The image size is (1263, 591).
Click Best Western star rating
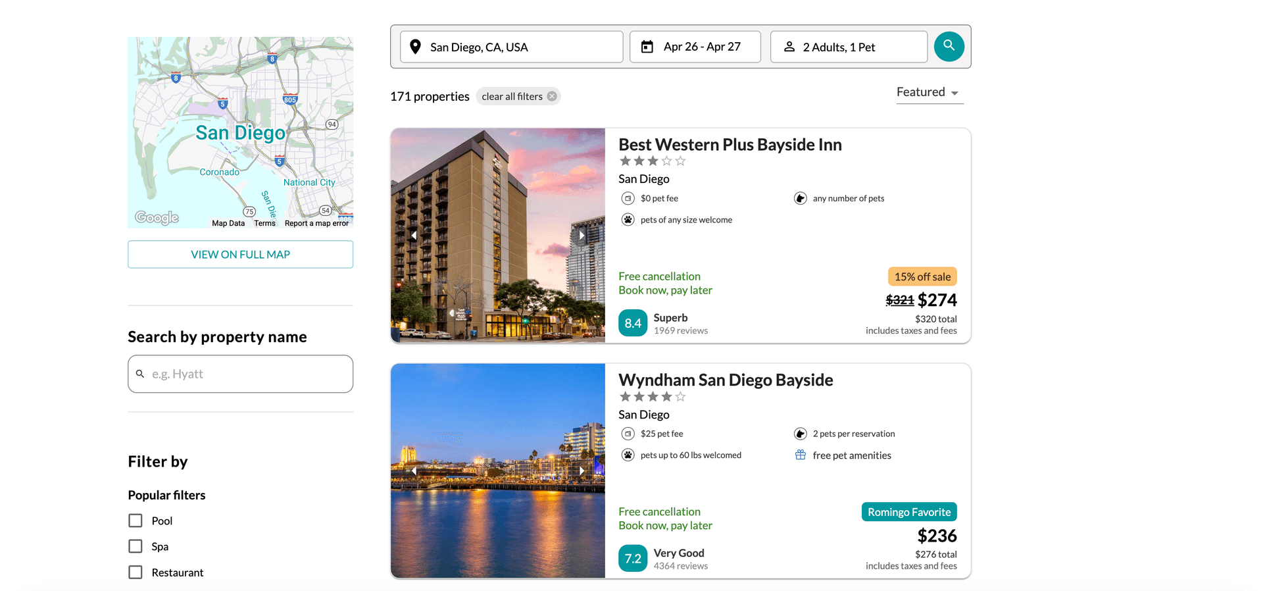(x=653, y=161)
